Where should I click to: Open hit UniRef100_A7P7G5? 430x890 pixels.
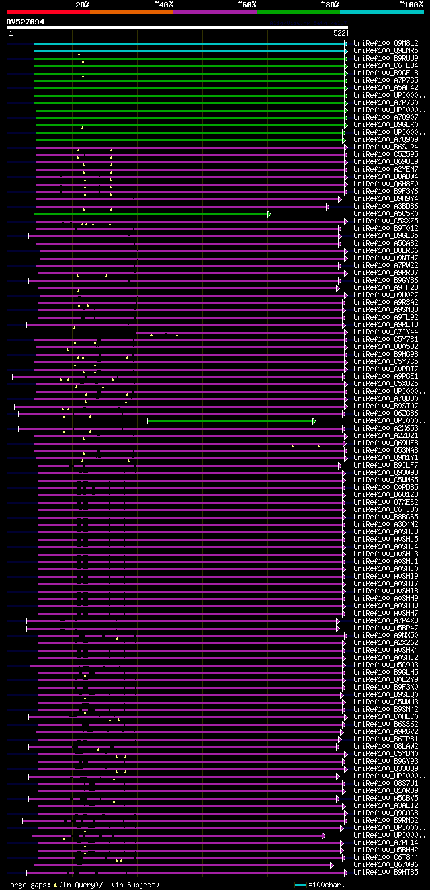click(386, 81)
